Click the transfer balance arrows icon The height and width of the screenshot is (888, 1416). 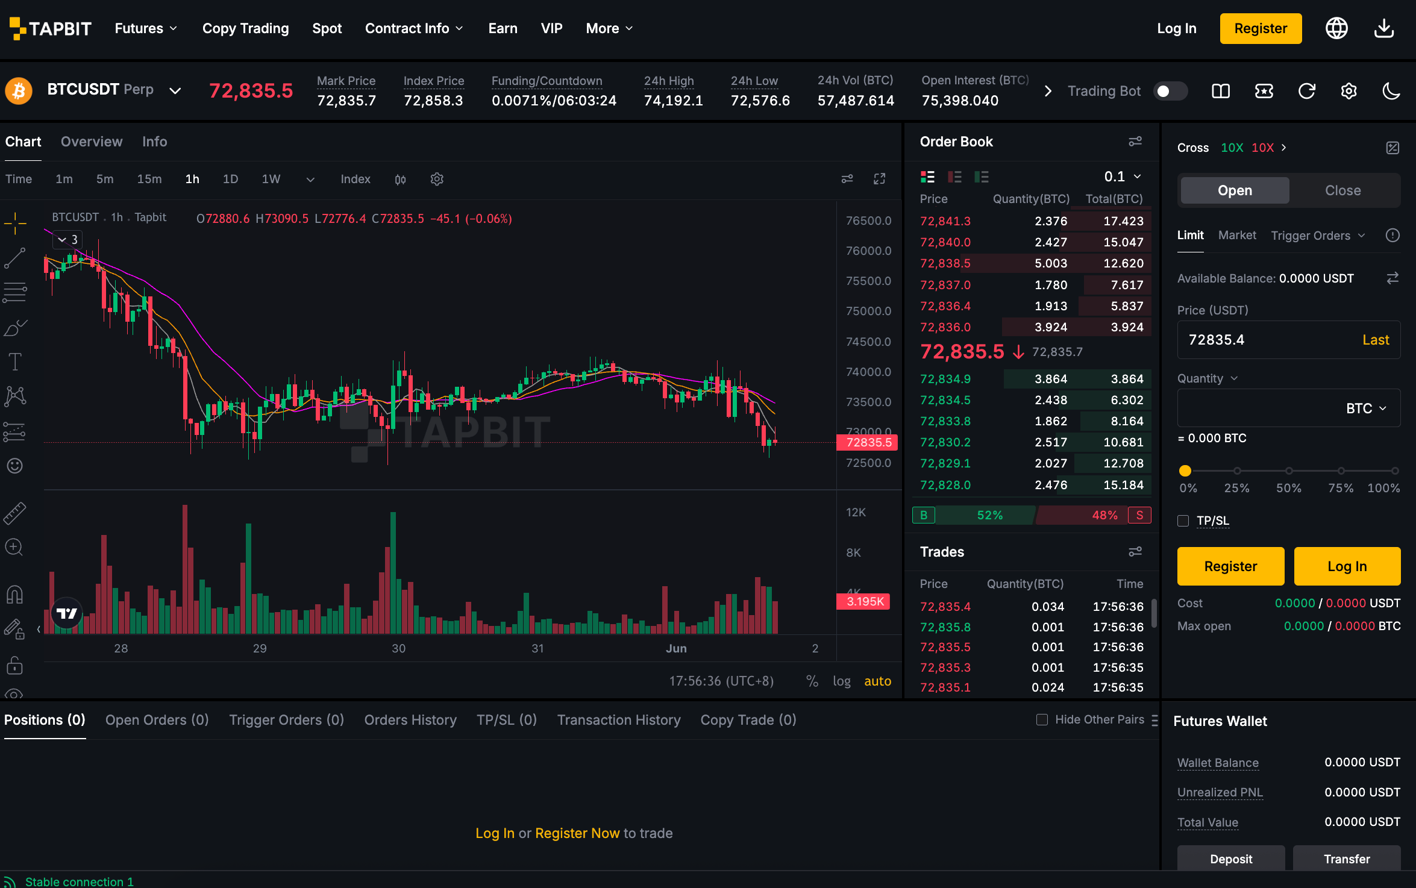[x=1393, y=278]
